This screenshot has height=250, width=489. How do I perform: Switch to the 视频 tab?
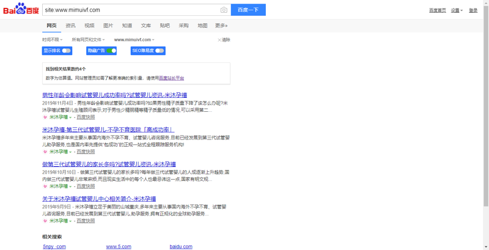[89, 26]
